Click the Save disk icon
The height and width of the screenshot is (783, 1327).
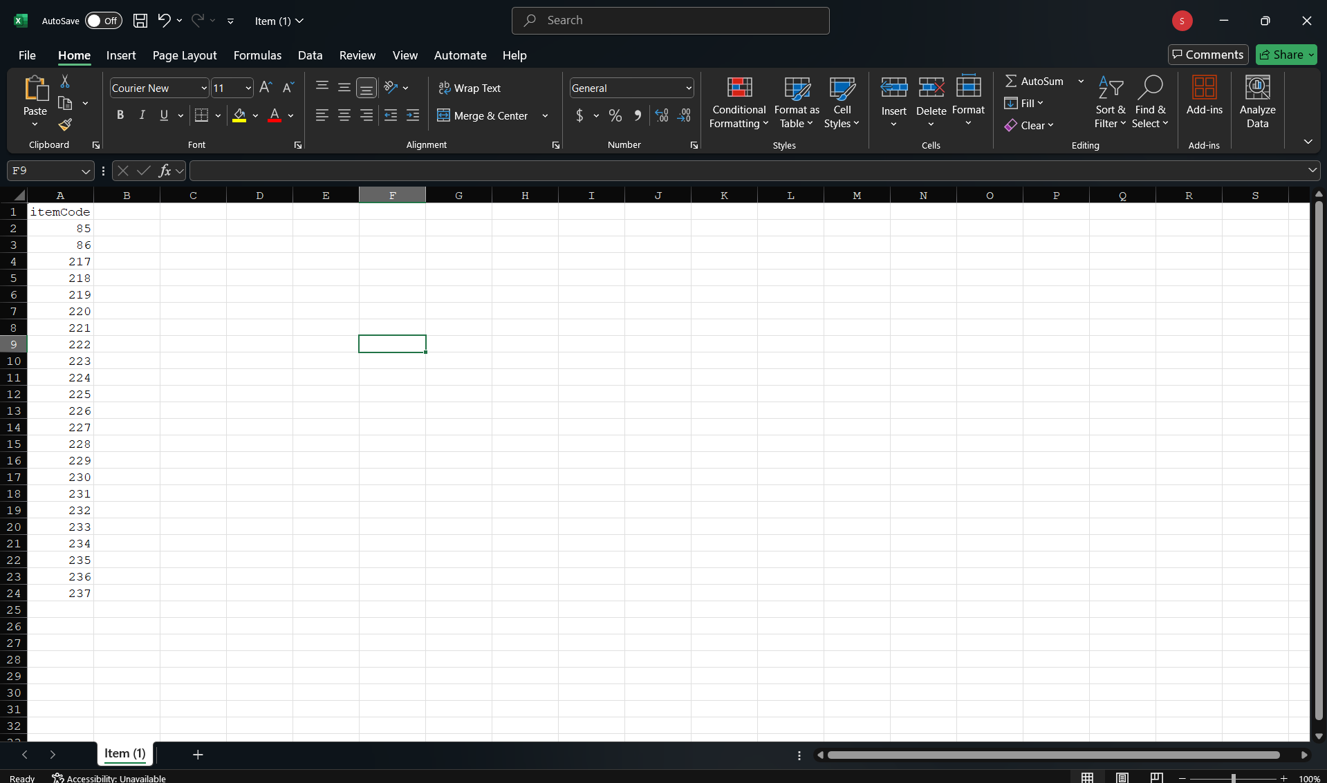coord(140,21)
